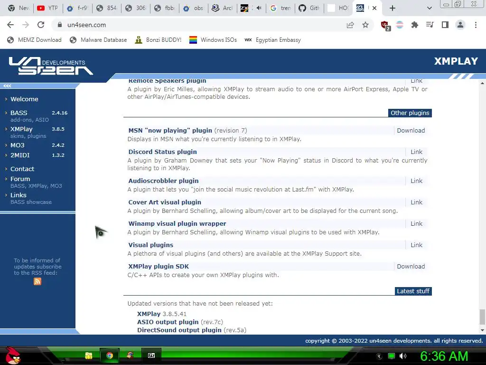Viewport: 486px width, 365px height.
Task: Open File Explorer from taskbar
Action: [x=89, y=355]
